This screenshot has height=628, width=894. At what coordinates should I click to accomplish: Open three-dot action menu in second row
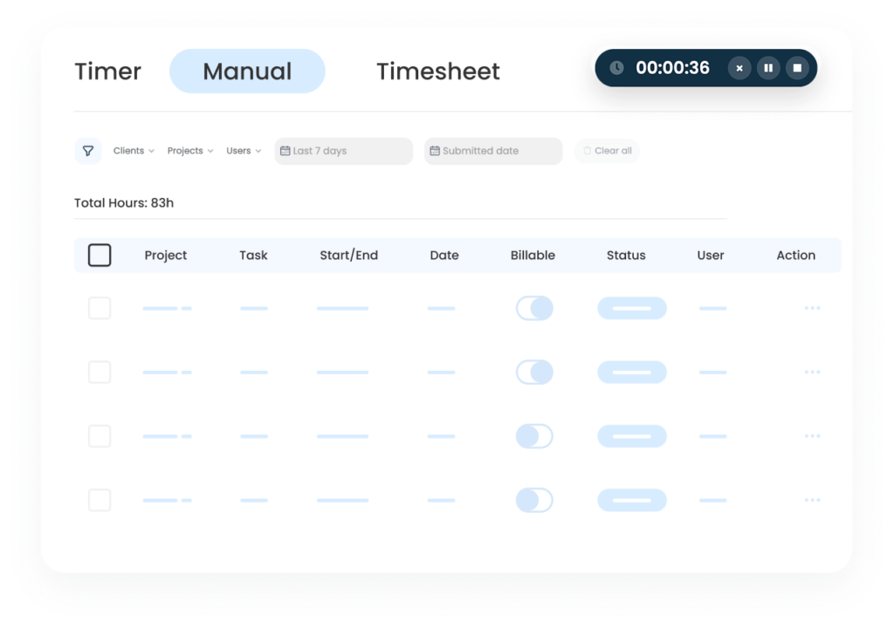click(812, 372)
